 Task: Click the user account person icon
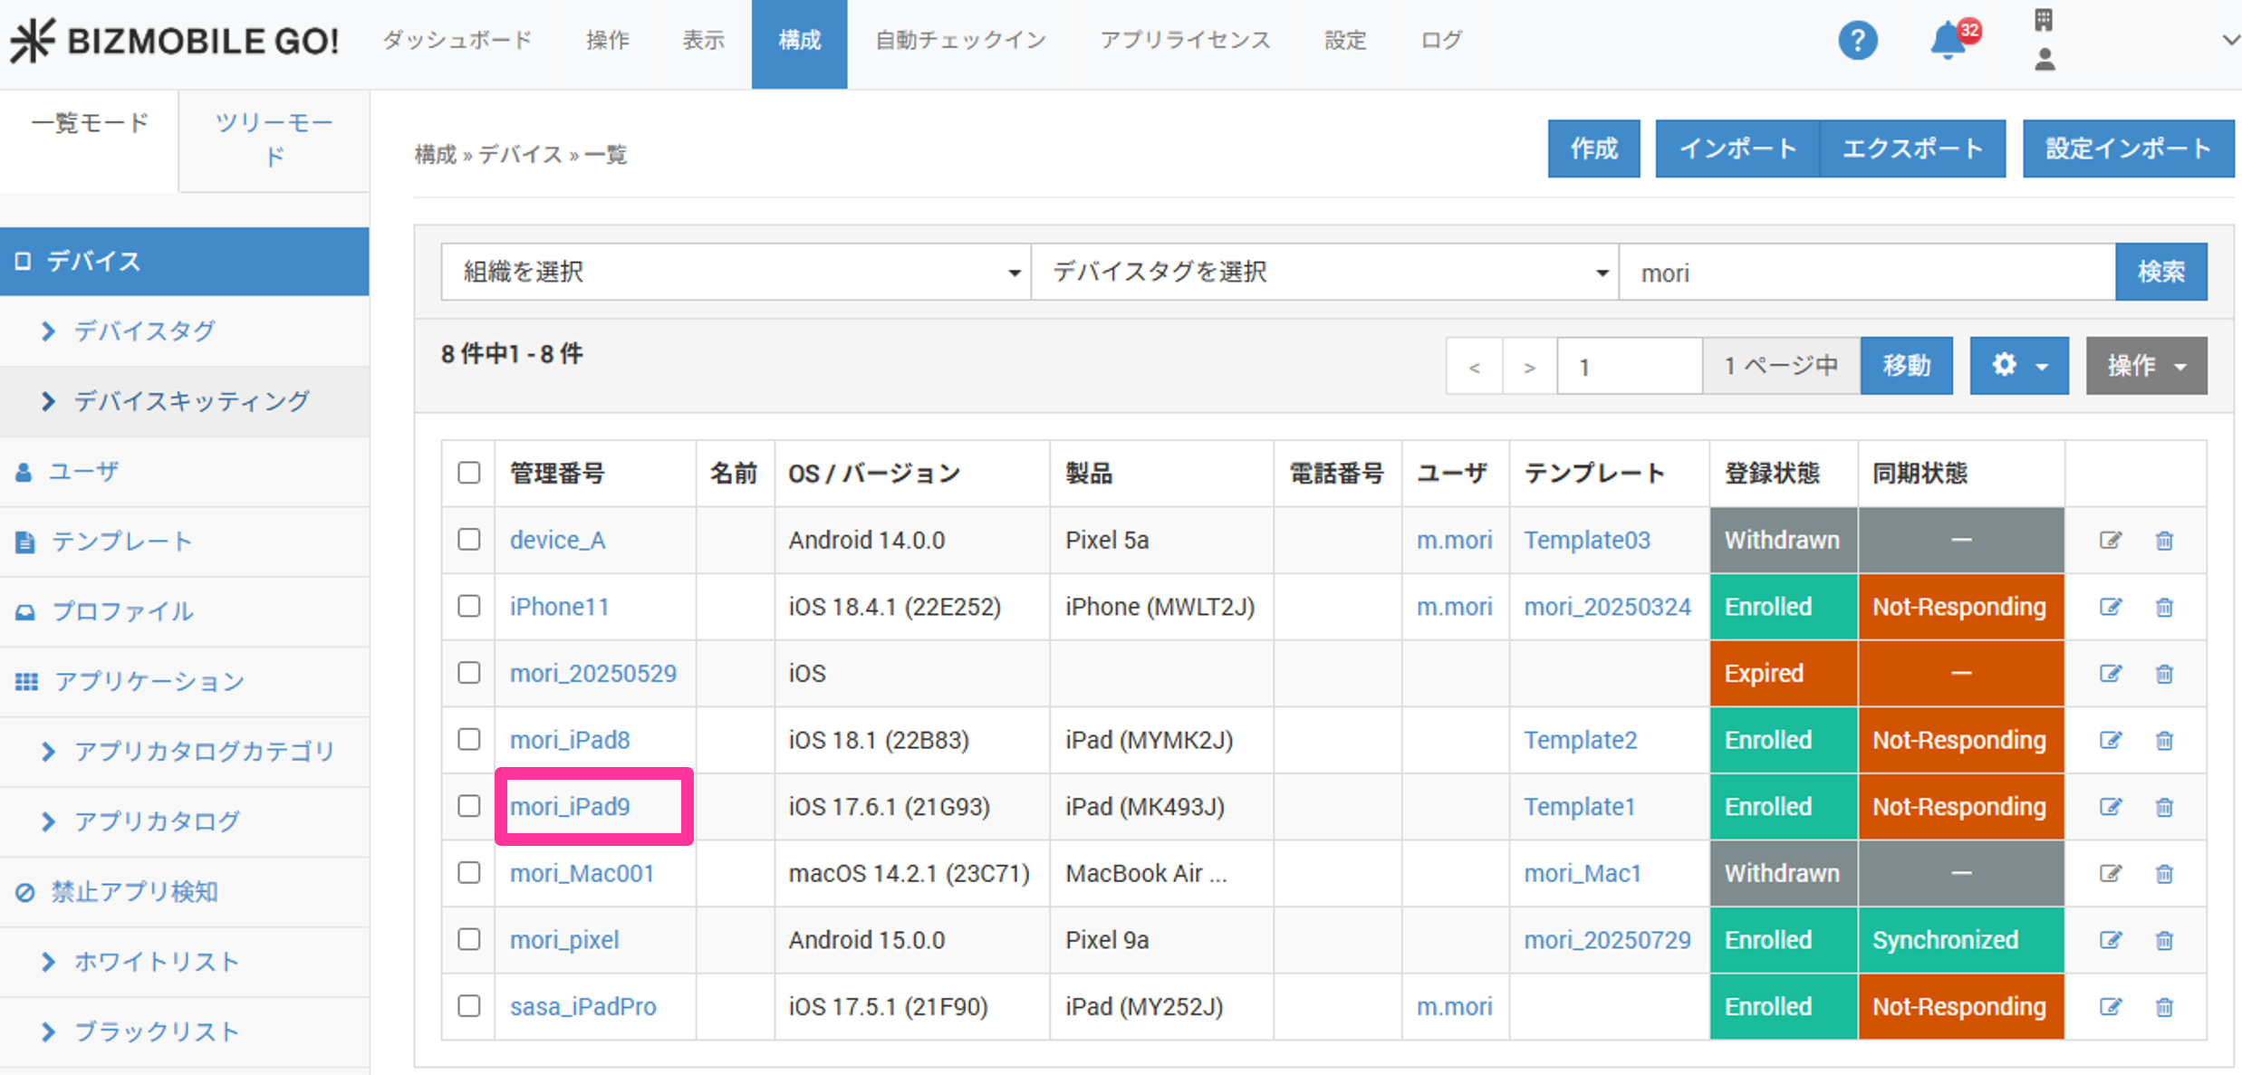click(x=2045, y=61)
